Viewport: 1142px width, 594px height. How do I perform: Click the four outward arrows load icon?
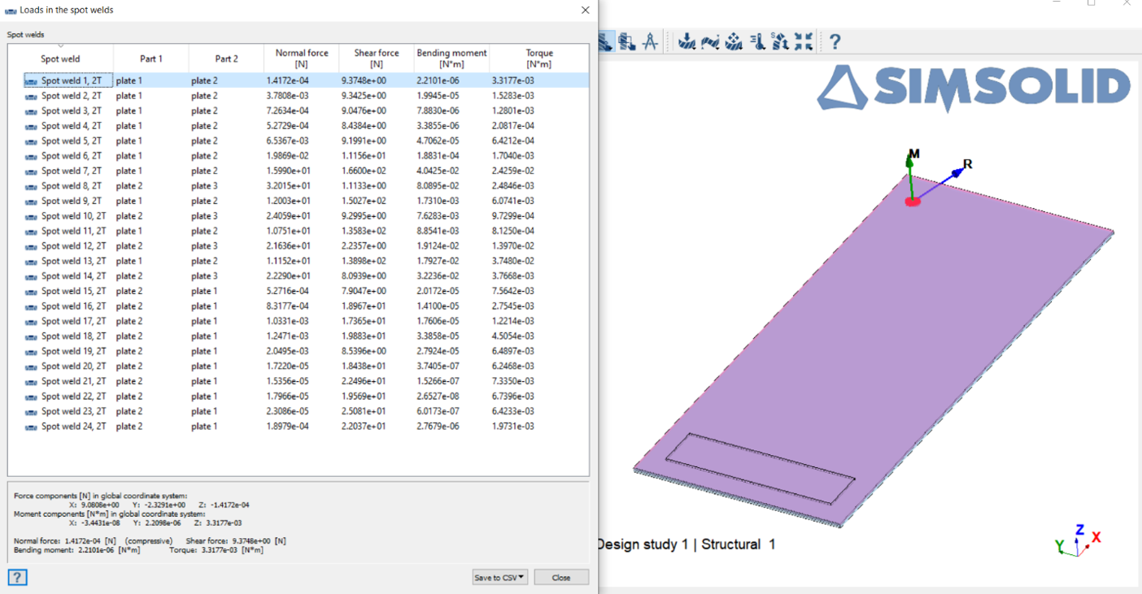point(734,41)
